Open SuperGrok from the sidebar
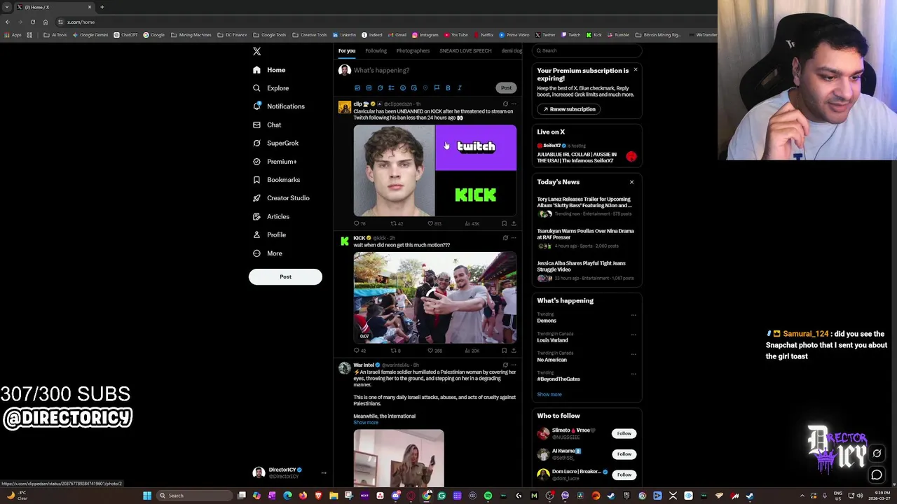Image resolution: width=897 pixels, height=504 pixels. pos(275,143)
